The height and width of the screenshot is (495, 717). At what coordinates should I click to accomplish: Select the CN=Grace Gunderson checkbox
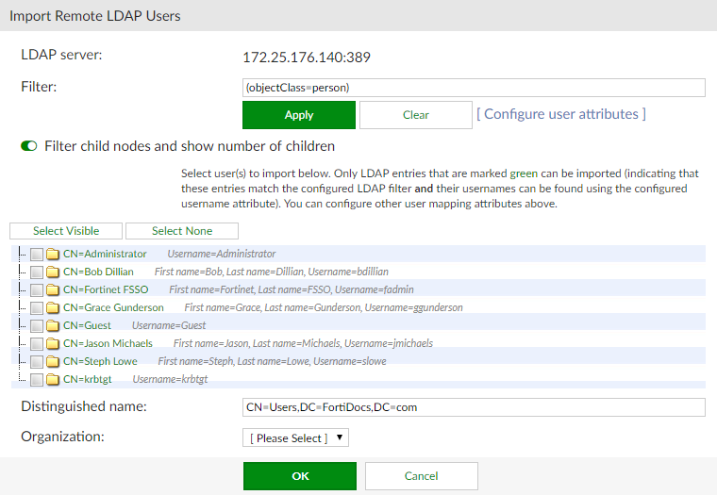pyautogui.click(x=37, y=308)
